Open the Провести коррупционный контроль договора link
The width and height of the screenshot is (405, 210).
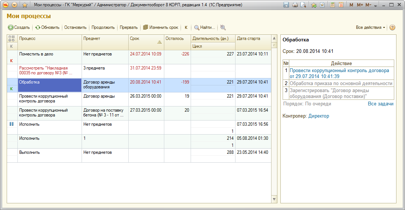339,73
